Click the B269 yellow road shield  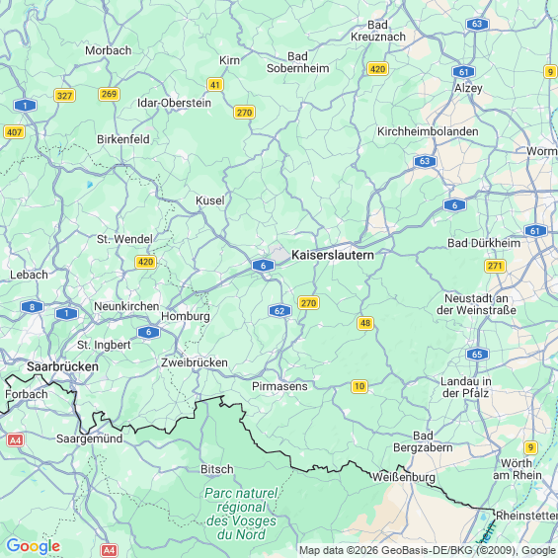(x=109, y=94)
